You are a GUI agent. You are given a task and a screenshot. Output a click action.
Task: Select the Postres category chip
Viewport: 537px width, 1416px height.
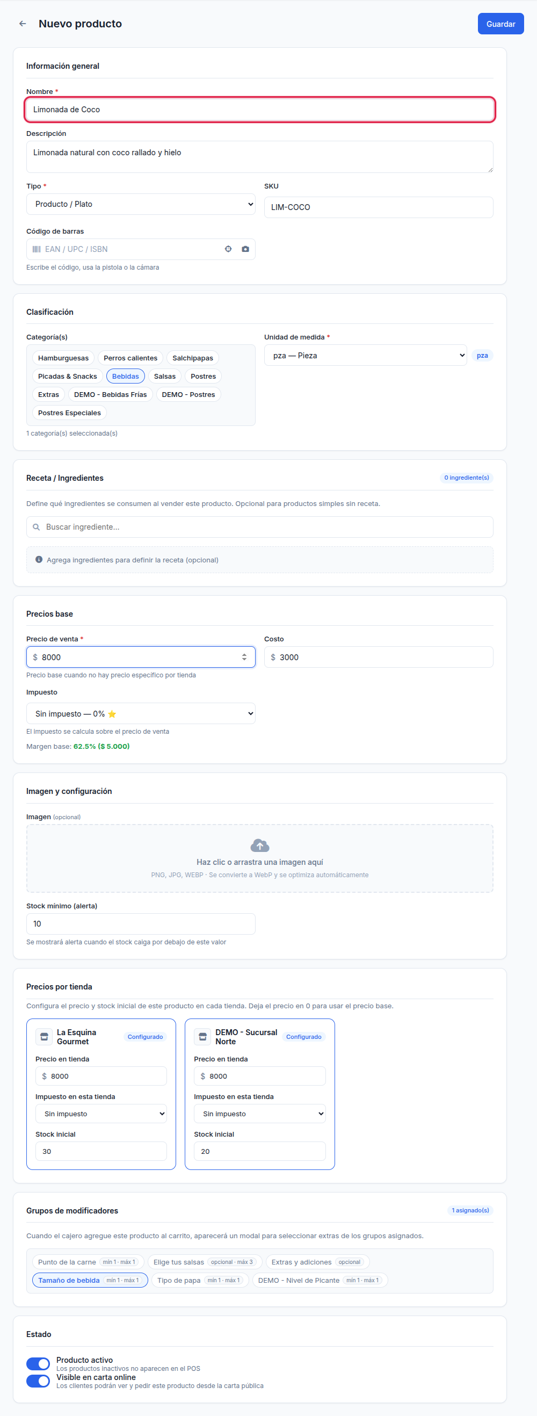pyautogui.click(x=204, y=377)
